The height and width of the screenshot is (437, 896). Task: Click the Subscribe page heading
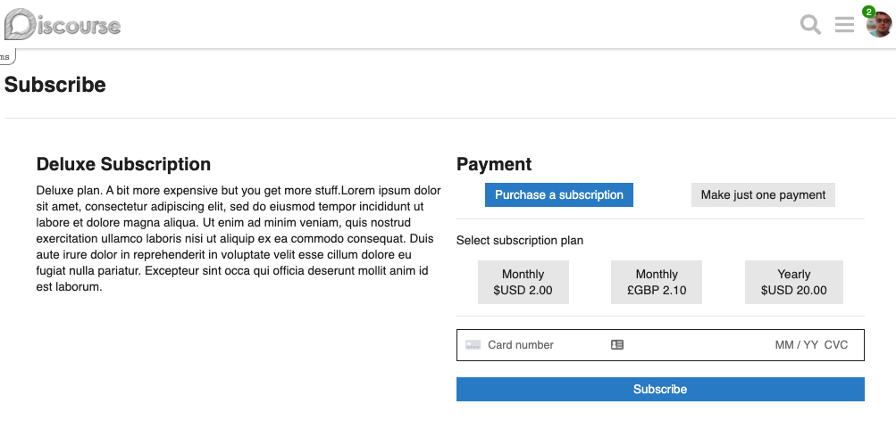pyautogui.click(x=54, y=85)
